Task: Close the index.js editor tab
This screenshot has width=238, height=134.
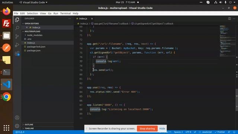Action: tap(92, 19)
